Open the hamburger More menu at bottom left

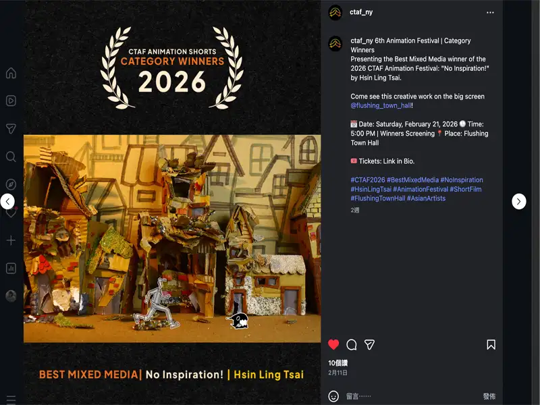[x=11, y=400]
